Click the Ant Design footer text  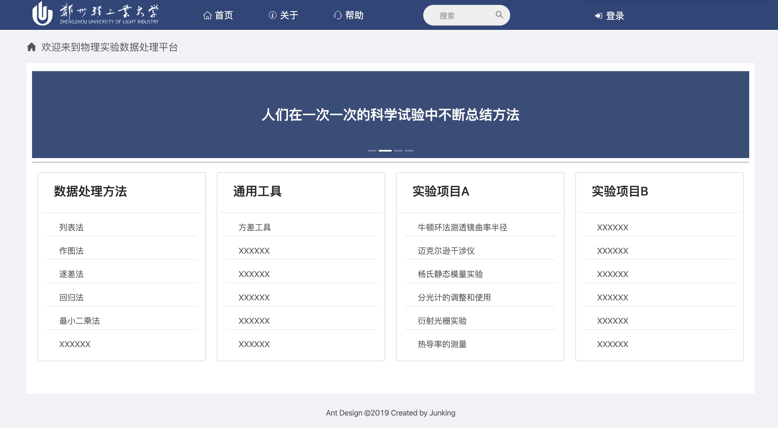point(391,413)
